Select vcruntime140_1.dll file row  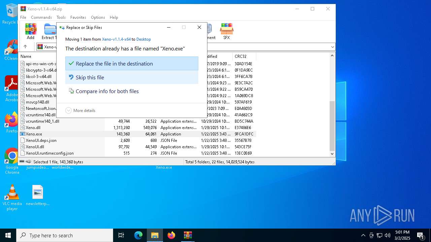pyautogui.click(x=137, y=121)
